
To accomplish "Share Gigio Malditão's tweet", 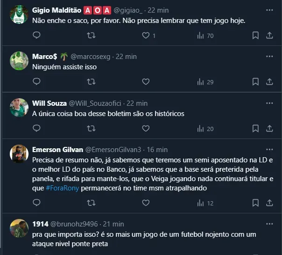I will (x=269, y=35).
